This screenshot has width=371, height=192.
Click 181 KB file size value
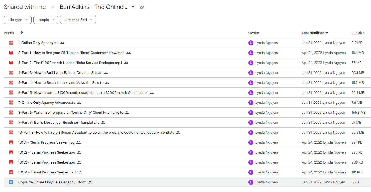356,172
